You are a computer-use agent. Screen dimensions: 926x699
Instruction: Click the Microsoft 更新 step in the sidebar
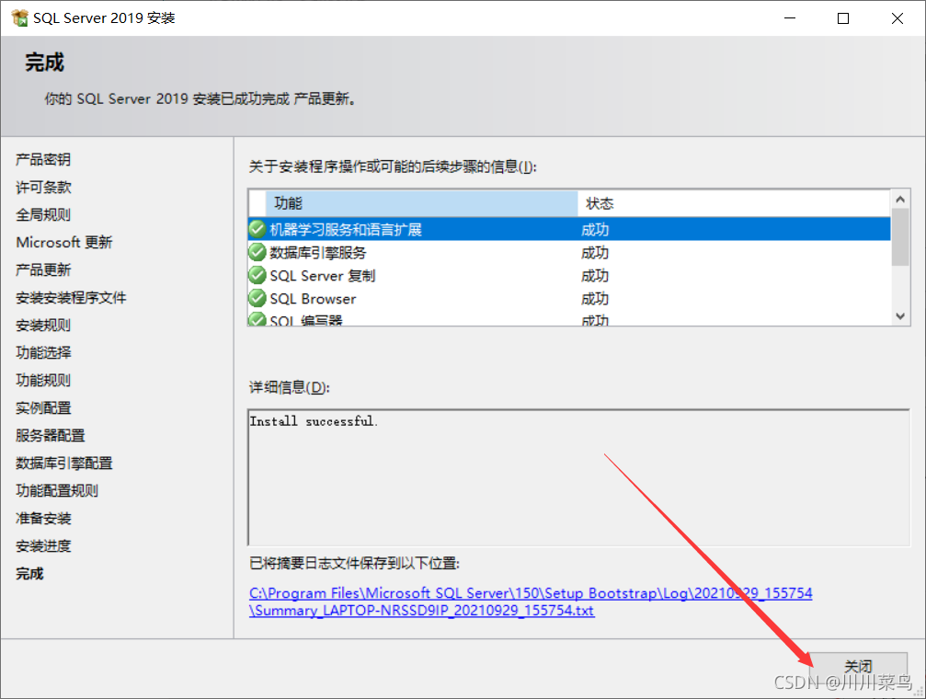(x=64, y=242)
